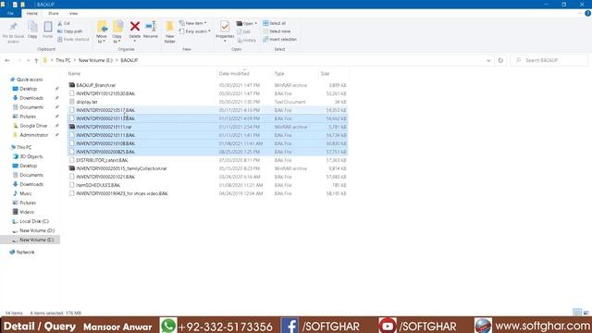Click Paste shortcut in the ribbon
Image resolution: width=592 pixels, height=333 pixels.
[73, 39]
